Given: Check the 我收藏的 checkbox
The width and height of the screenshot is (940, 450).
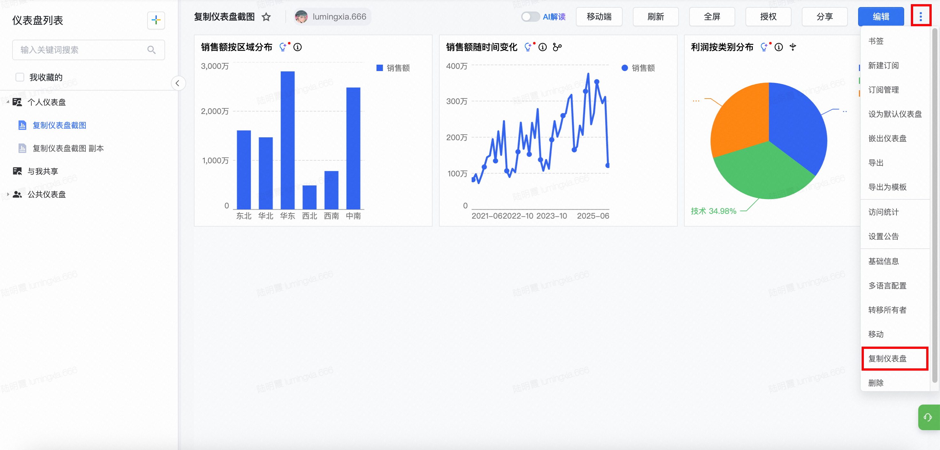Looking at the screenshot, I should pyautogui.click(x=20, y=77).
